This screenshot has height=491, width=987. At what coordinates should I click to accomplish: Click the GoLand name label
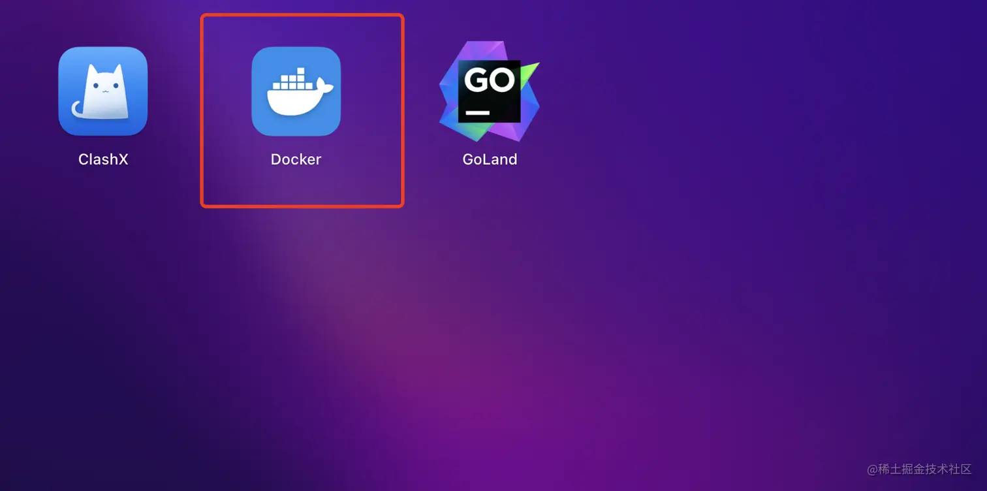point(490,159)
